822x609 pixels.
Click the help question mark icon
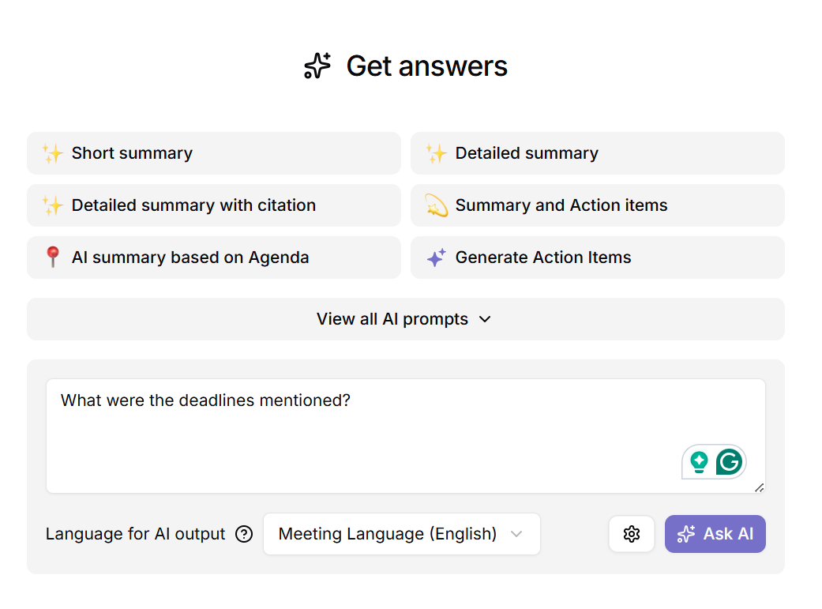tap(244, 534)
